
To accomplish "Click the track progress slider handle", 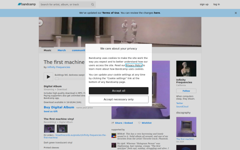I will 57,79.
